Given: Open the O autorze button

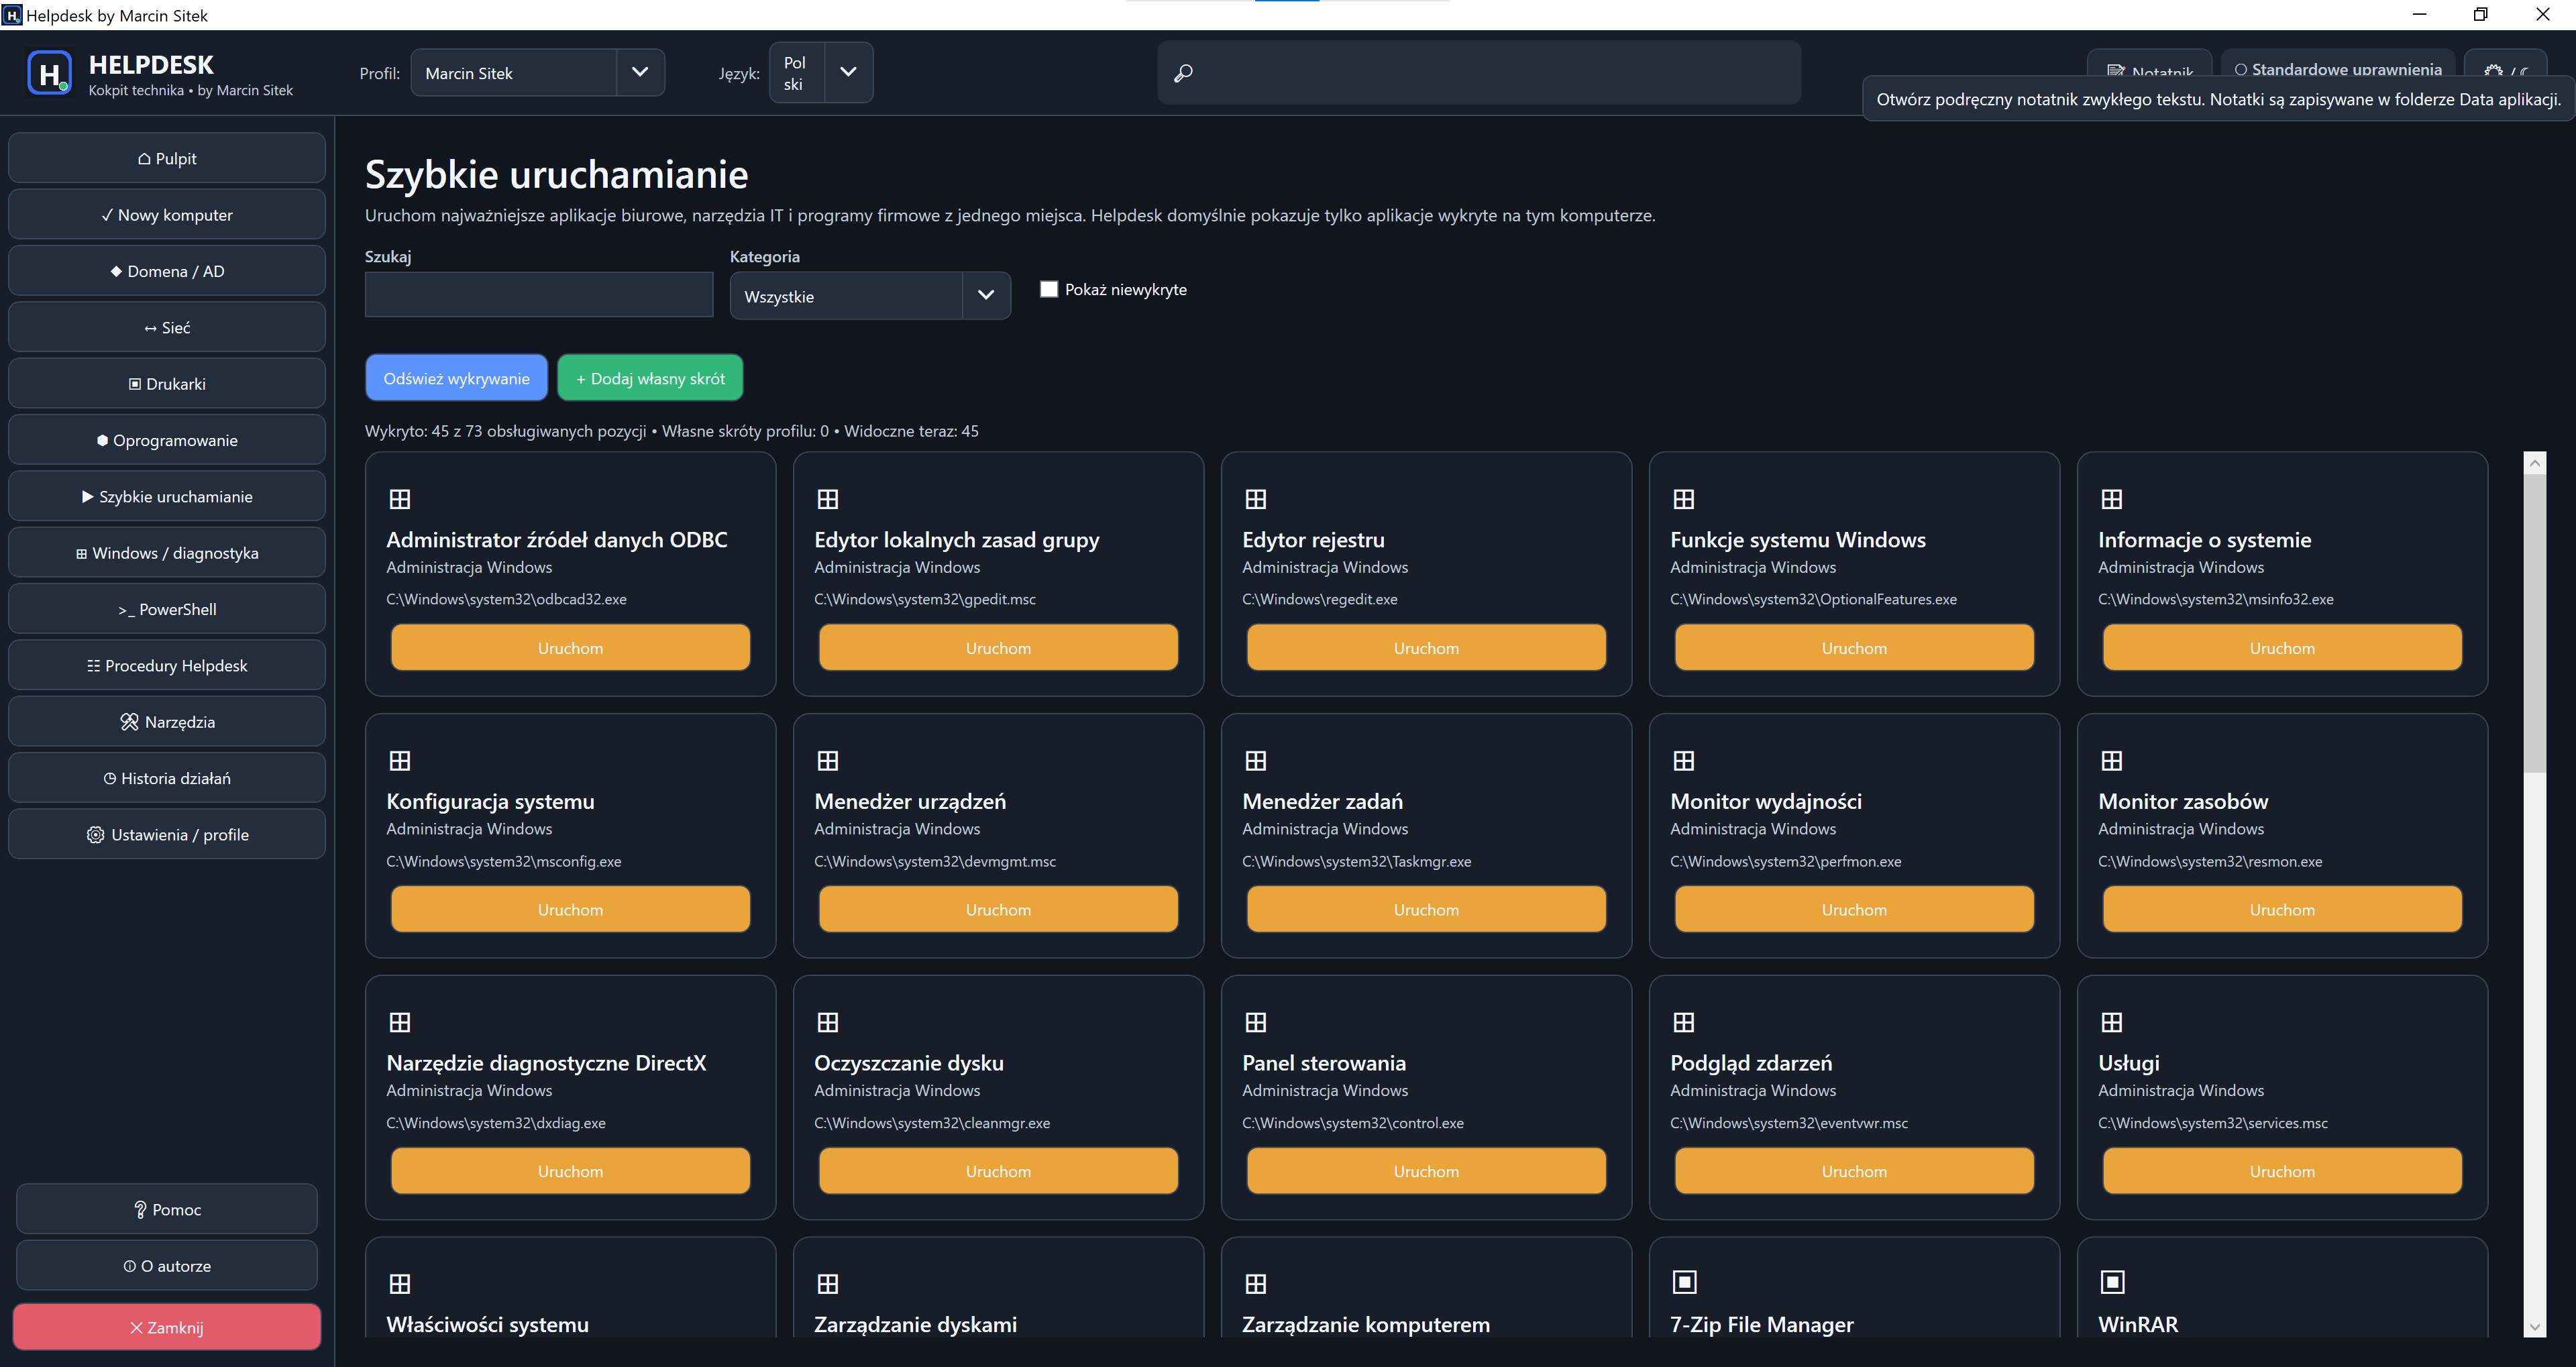Looking at the screenshot, I should (167, 1265).
